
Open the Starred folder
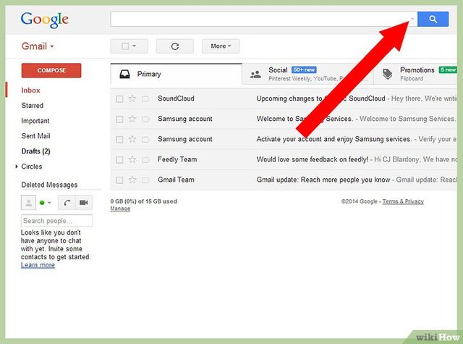tap(32, 106)
